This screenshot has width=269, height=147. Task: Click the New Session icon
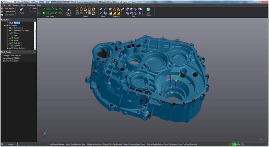tap(2, 8)
